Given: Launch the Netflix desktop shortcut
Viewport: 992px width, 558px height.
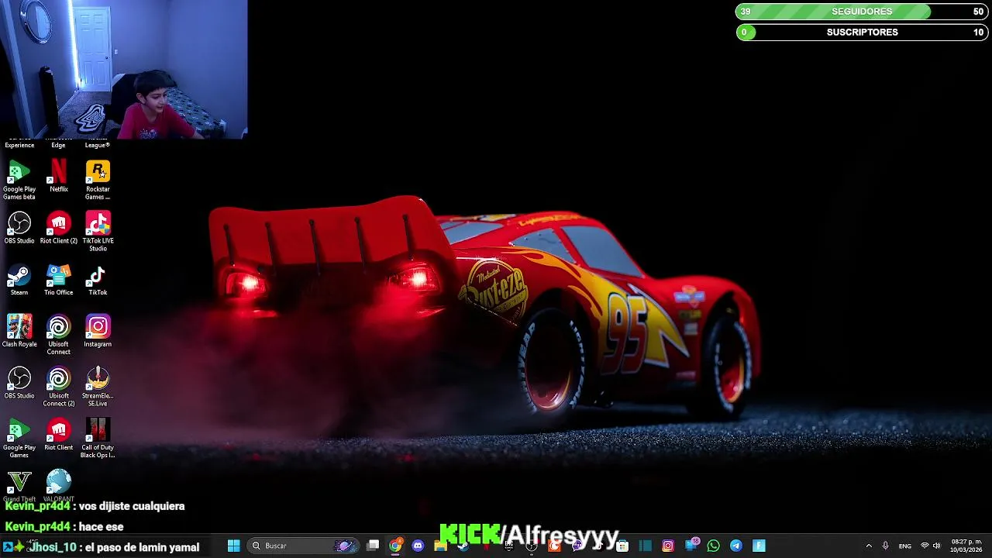Looking at the screenshot, I should 59,176.
